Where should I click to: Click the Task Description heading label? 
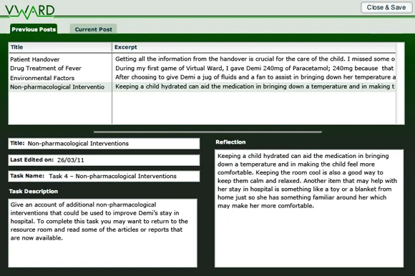point(34,192)
